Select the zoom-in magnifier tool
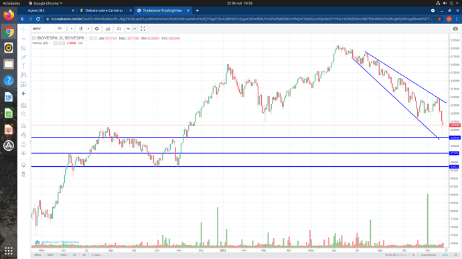Image resolution: width=462 pixels, height=259 pixels. point(23,114)
